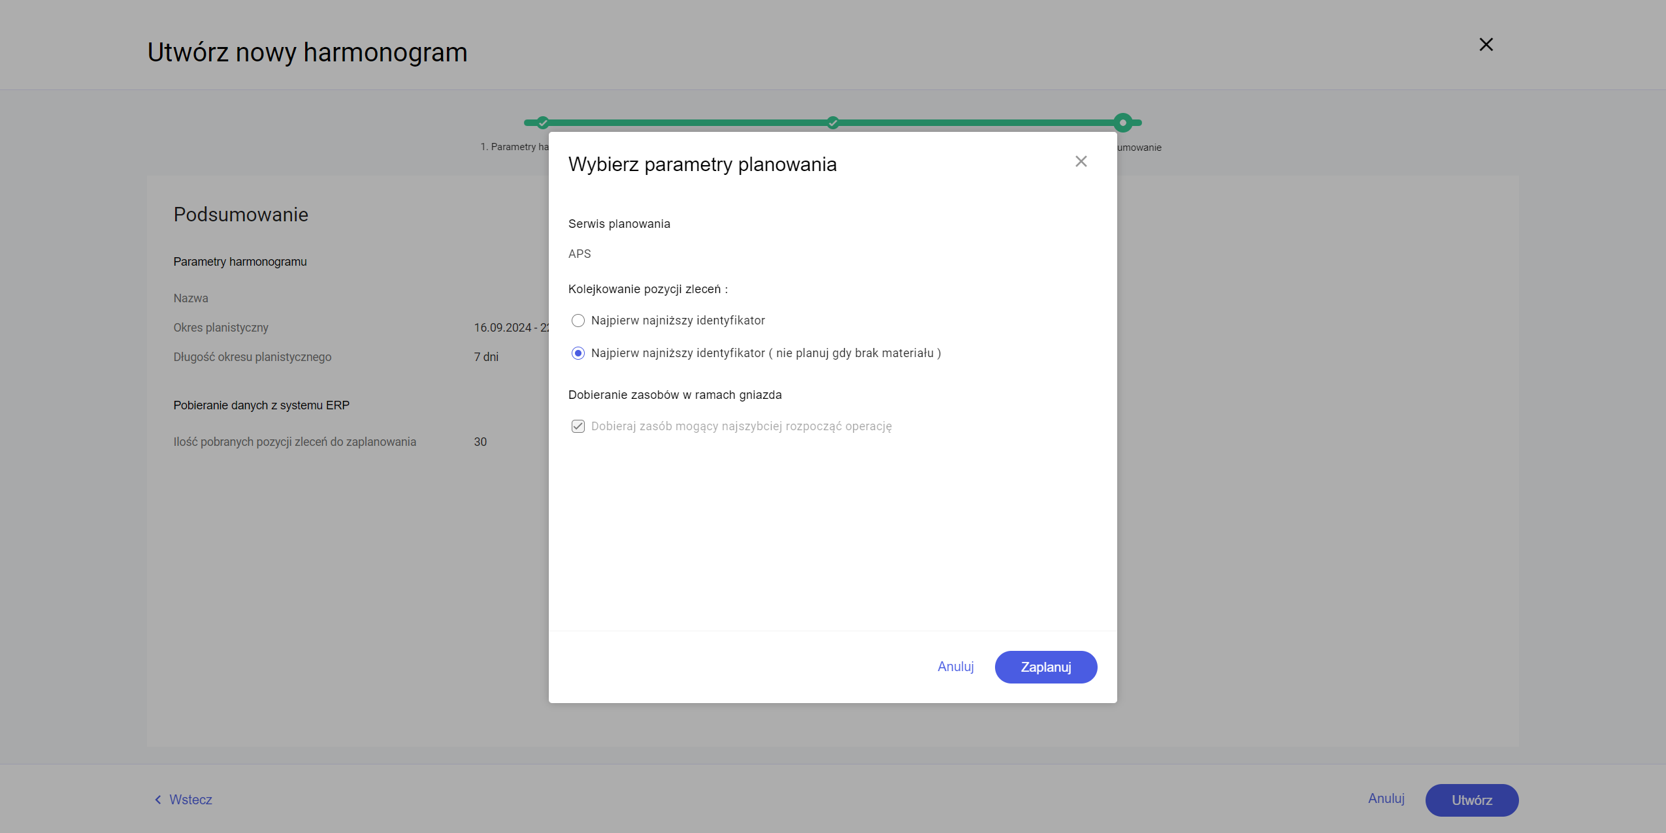Click the Anuluj cancel button in modal

(x=955, y=666)
